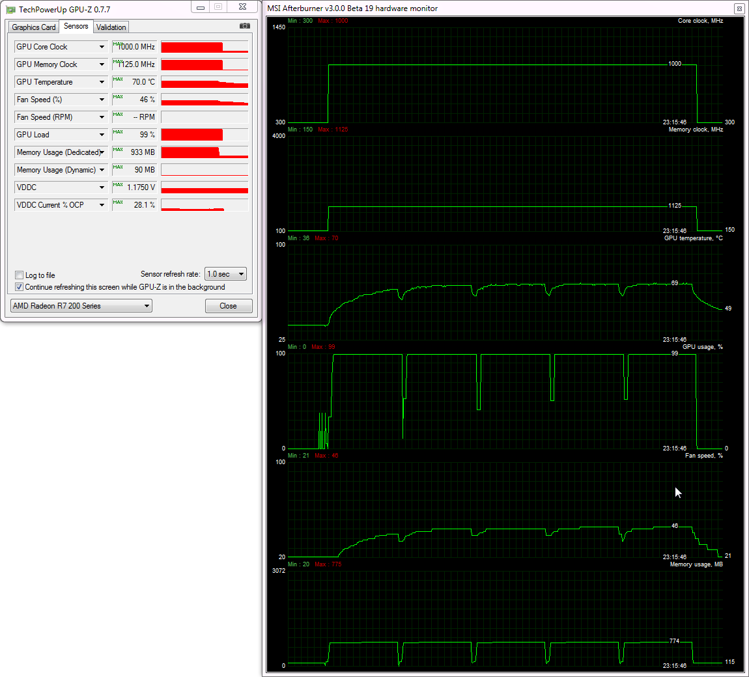Open the Fan Speed (%) sensor dropdown
The width and height of the screenshot is (749, 677).
coord(102,100)
